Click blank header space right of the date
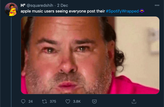This screenshot has height=107, width=164. (111, 5)
